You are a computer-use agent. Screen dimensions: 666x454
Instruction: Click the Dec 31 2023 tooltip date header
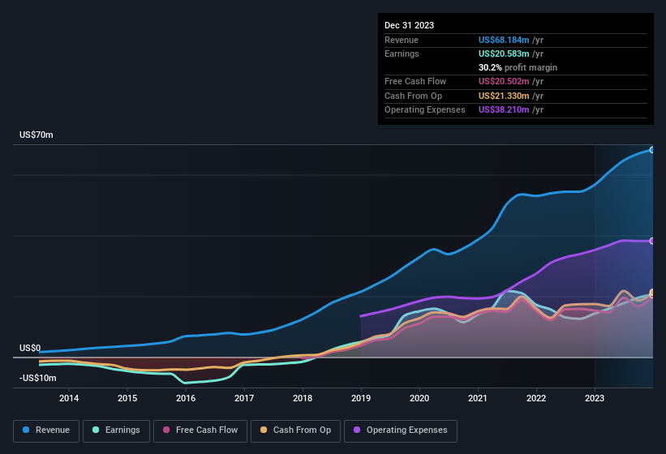pyautogui.click(x=409, y=25)
